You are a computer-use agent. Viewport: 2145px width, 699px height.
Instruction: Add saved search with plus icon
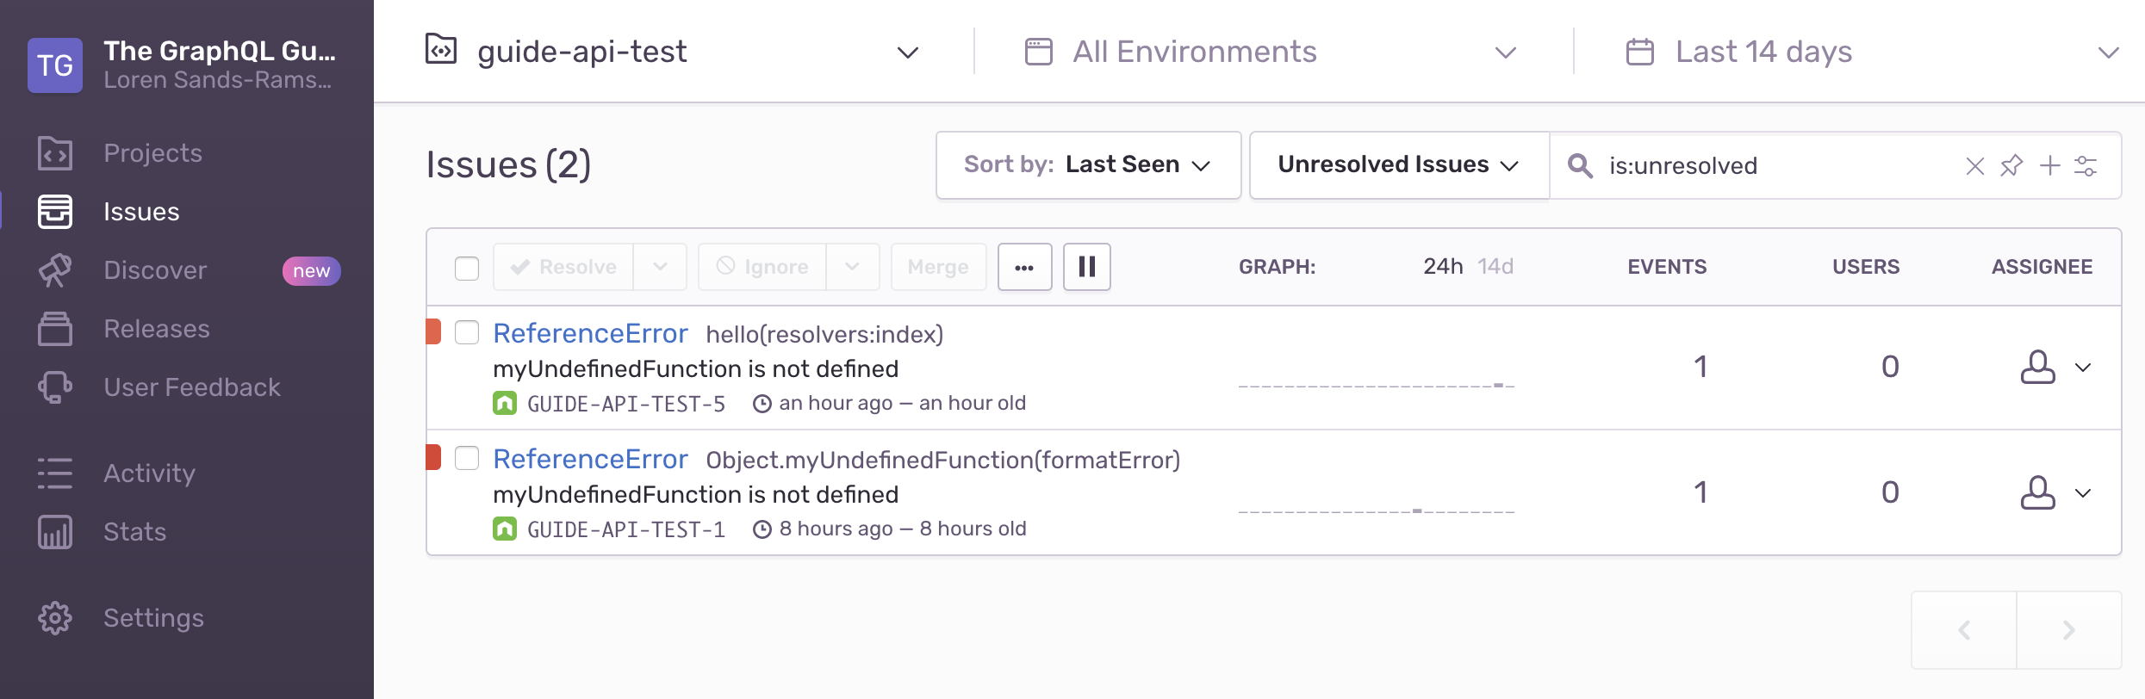click(x=2050, y=165)
